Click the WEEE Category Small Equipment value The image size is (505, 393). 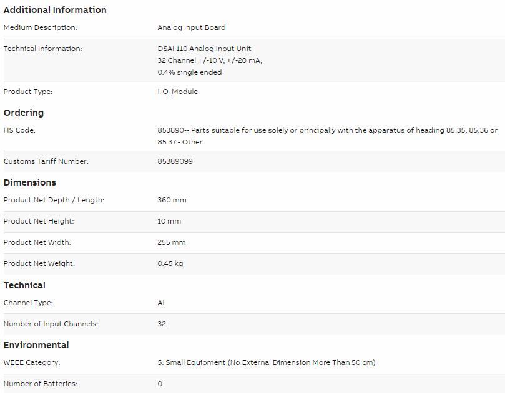point(267,362)
